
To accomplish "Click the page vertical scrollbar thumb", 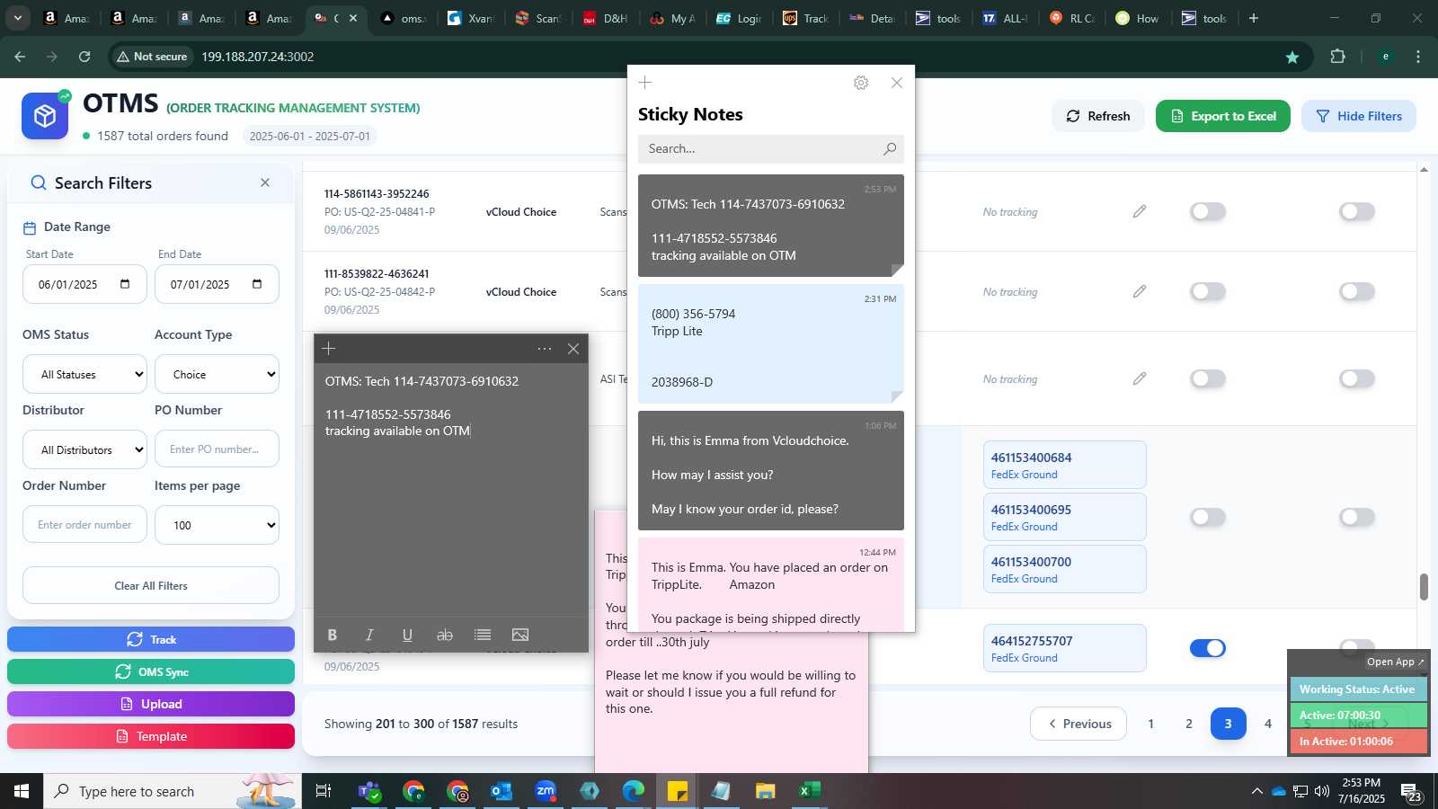I will click(1424, 587).
